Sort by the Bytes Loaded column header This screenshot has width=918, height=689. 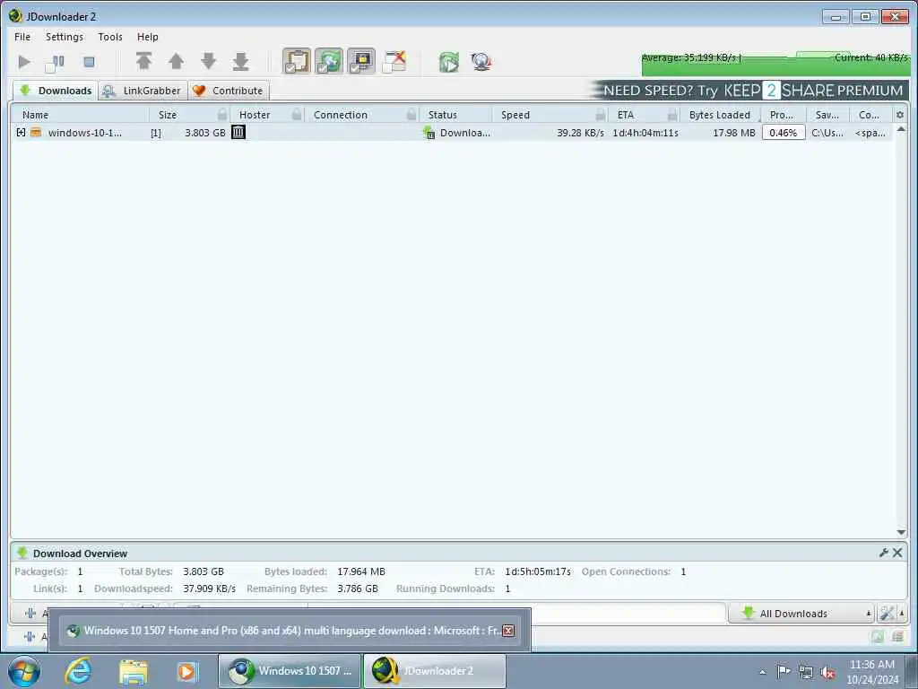coord(720,115)
